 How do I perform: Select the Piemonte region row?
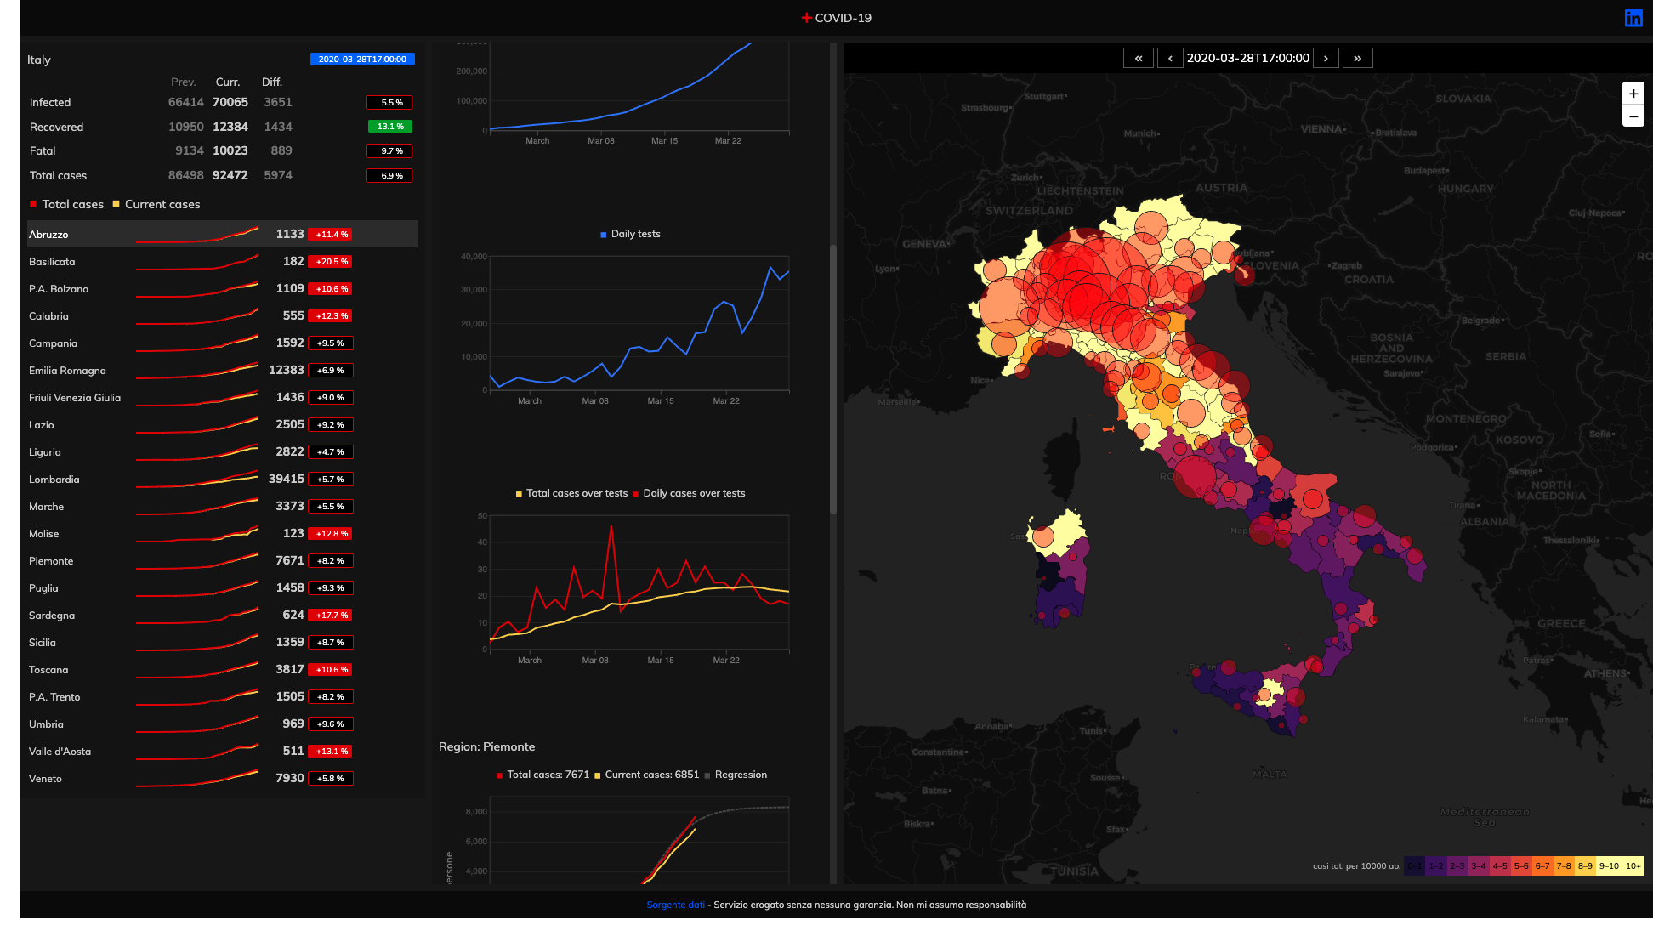tap(51, 561)
